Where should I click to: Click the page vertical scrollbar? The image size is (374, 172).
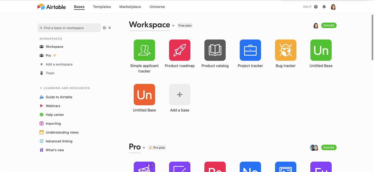(x=372, y=38)
